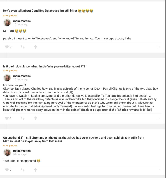Quote-reply the "ME TOO" answer
Viewport: 166px width, 178px height.
(22, 47)
